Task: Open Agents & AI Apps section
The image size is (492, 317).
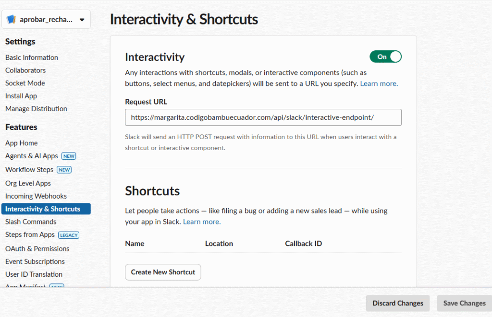Action: pyautogui.click(x=31, y=156)
